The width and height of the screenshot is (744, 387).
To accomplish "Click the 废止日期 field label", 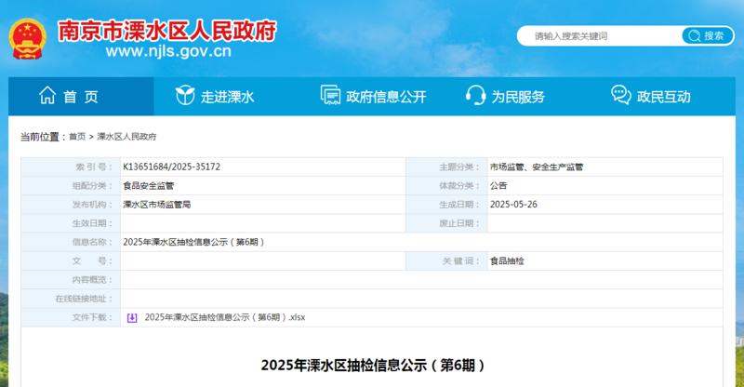I will click(x=459, y=223).
